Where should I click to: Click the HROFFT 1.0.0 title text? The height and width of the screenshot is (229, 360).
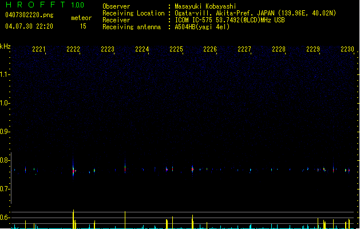pyautogui.click(x=45, y=5)
